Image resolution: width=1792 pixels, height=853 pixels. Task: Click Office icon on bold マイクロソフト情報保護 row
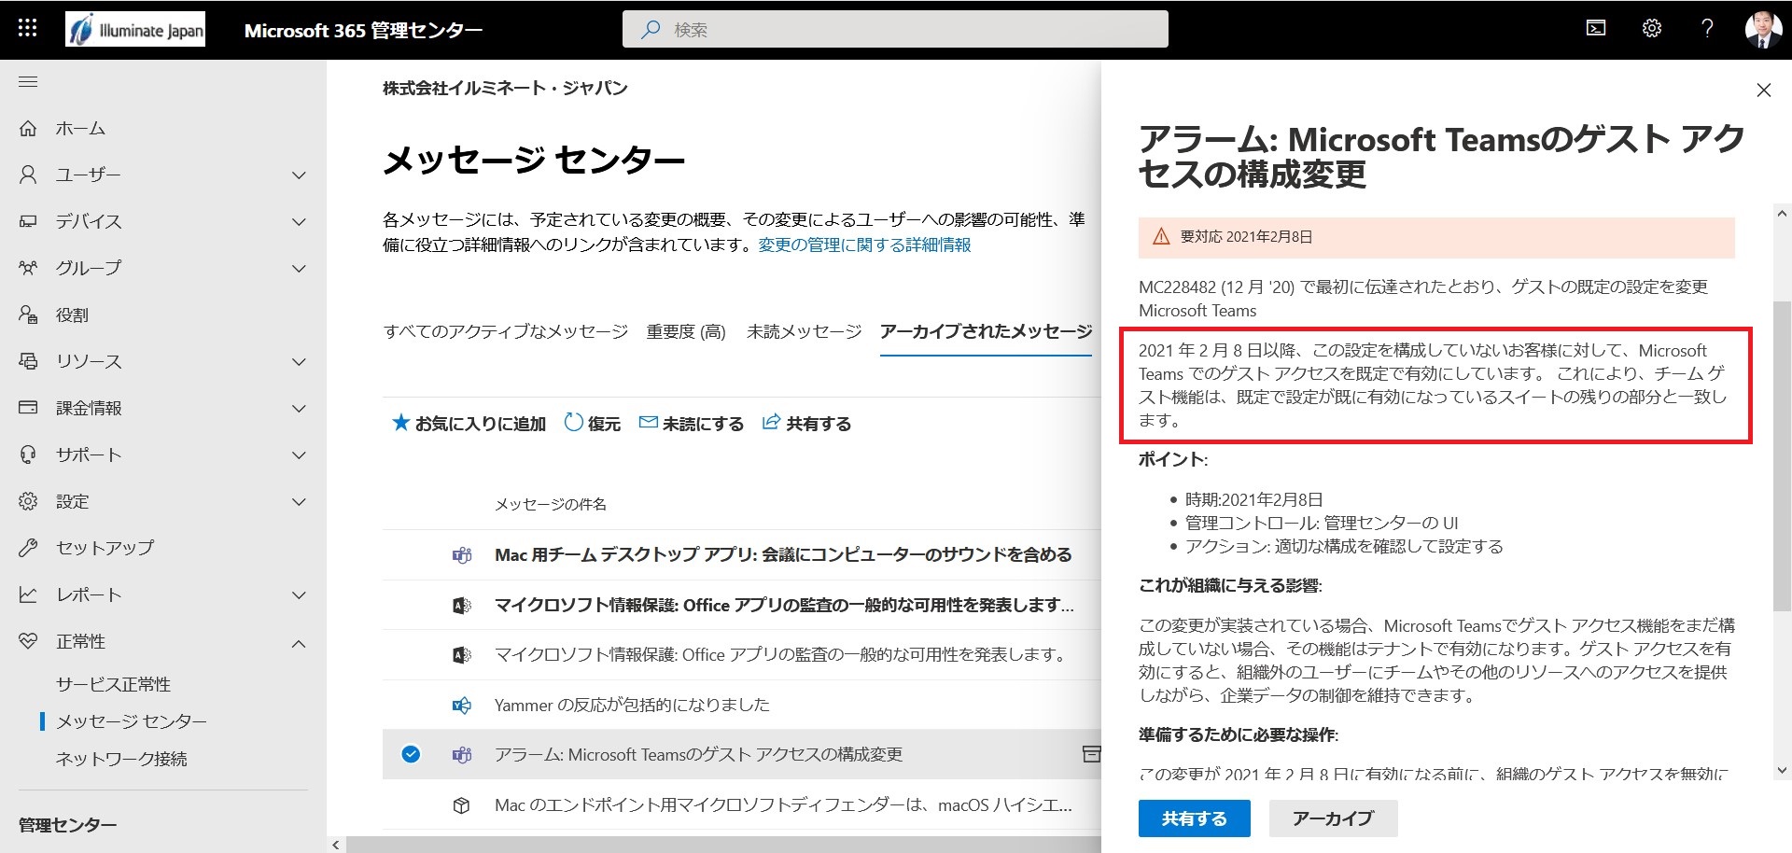(462, 605)
